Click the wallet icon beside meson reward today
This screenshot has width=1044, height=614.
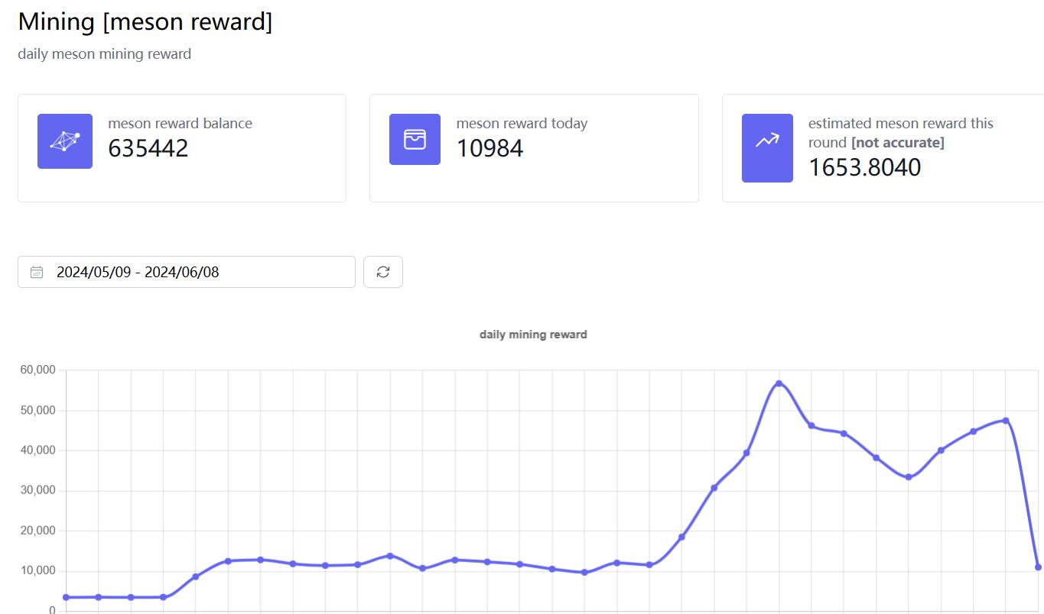point(415,139)
